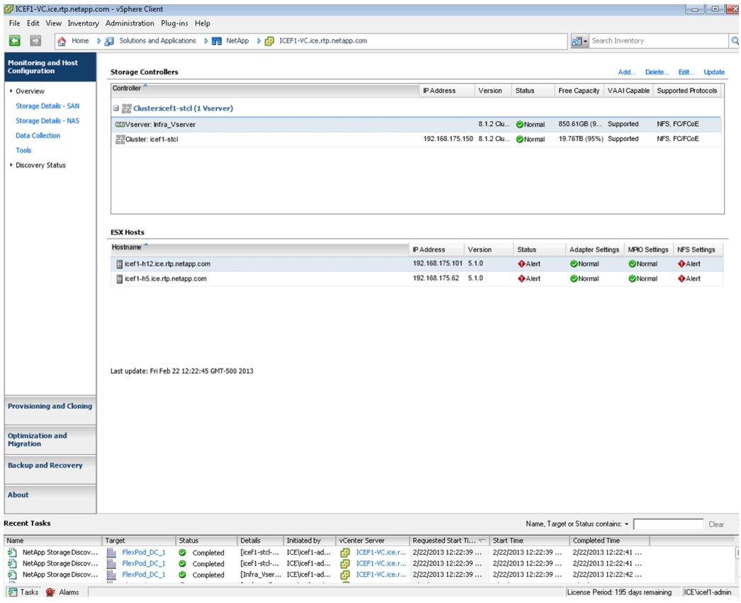Click NFS Settings Alert icon for icef1-h5
Screen dimensions: 741x603
pos(681,278)
